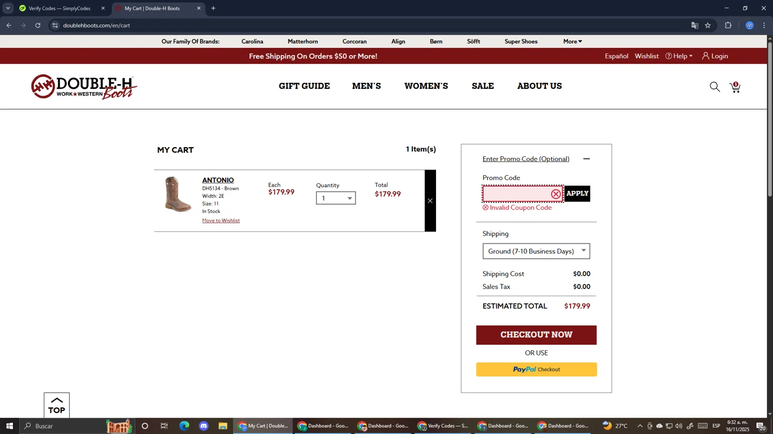Switch to the Verify Codes SimplyCodes tab

[x=59, y=8]
